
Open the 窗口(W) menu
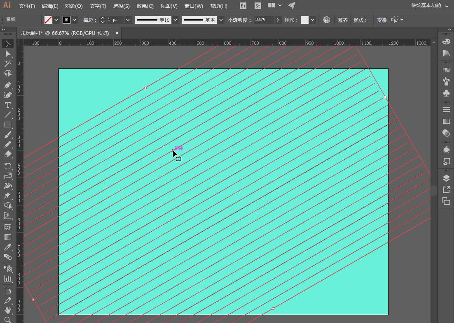pos(194,6)
